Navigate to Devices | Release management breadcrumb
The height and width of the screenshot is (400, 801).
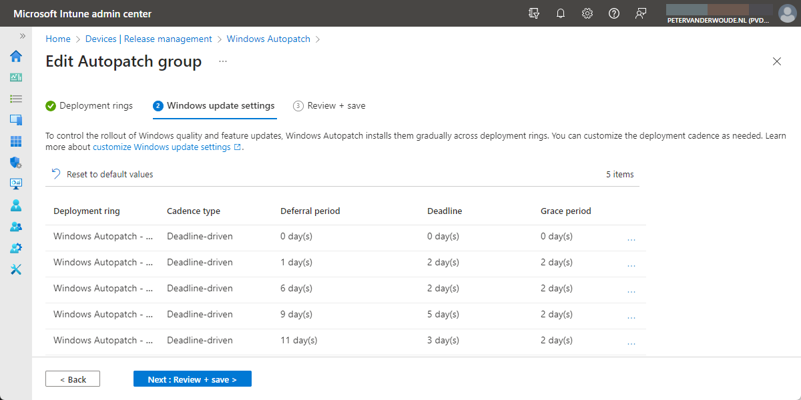tap(148, 39)
